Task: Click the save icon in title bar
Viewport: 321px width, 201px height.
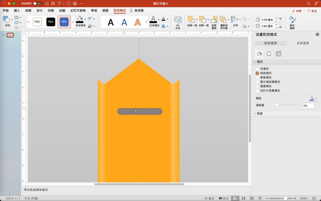Action: [53, 4]
